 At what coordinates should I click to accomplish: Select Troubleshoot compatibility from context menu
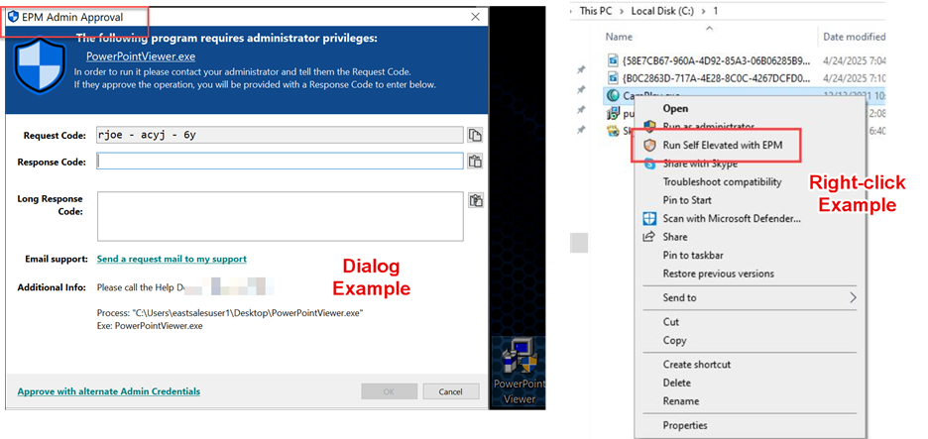click(x=722, y=181)
